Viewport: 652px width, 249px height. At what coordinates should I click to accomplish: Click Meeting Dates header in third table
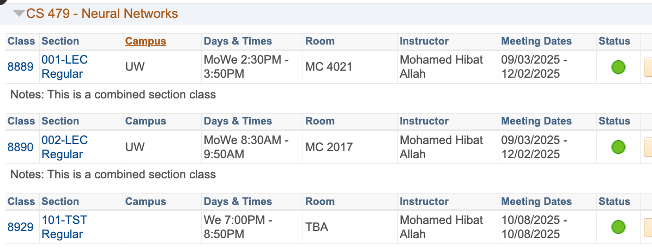pyautogui.click(x=536, y=201)
